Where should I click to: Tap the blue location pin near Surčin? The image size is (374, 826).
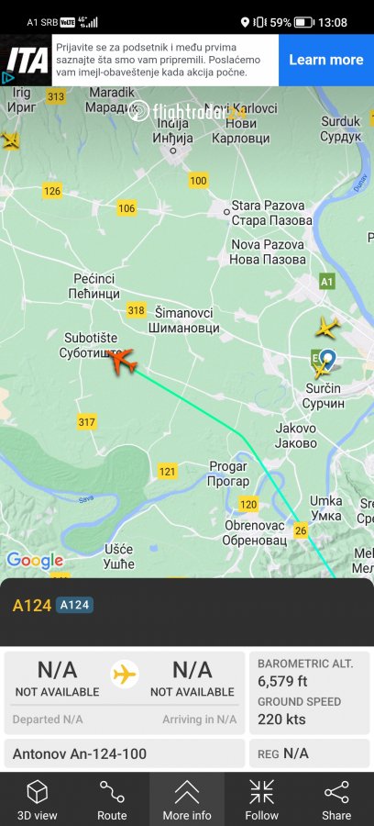328,359
